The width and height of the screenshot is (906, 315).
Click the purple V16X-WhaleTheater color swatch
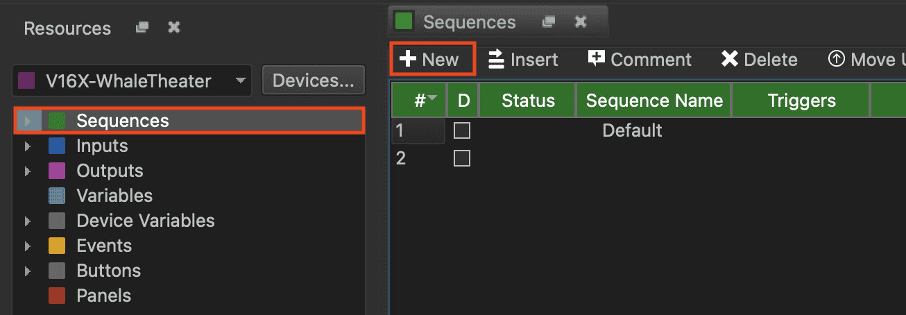click(27, 80)
